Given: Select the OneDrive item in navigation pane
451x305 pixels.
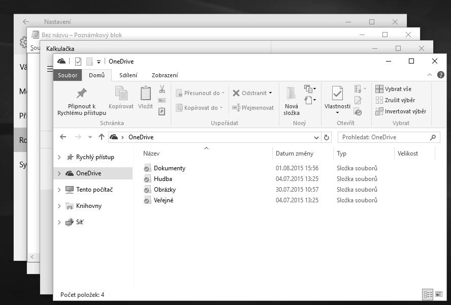Looking at the screenshot, I should pos(93,173).
